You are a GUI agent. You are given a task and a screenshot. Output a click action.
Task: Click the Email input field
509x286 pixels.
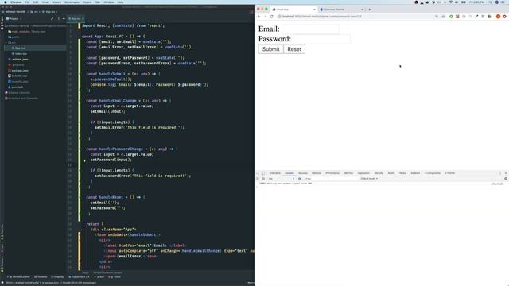[x=310, y=29]
